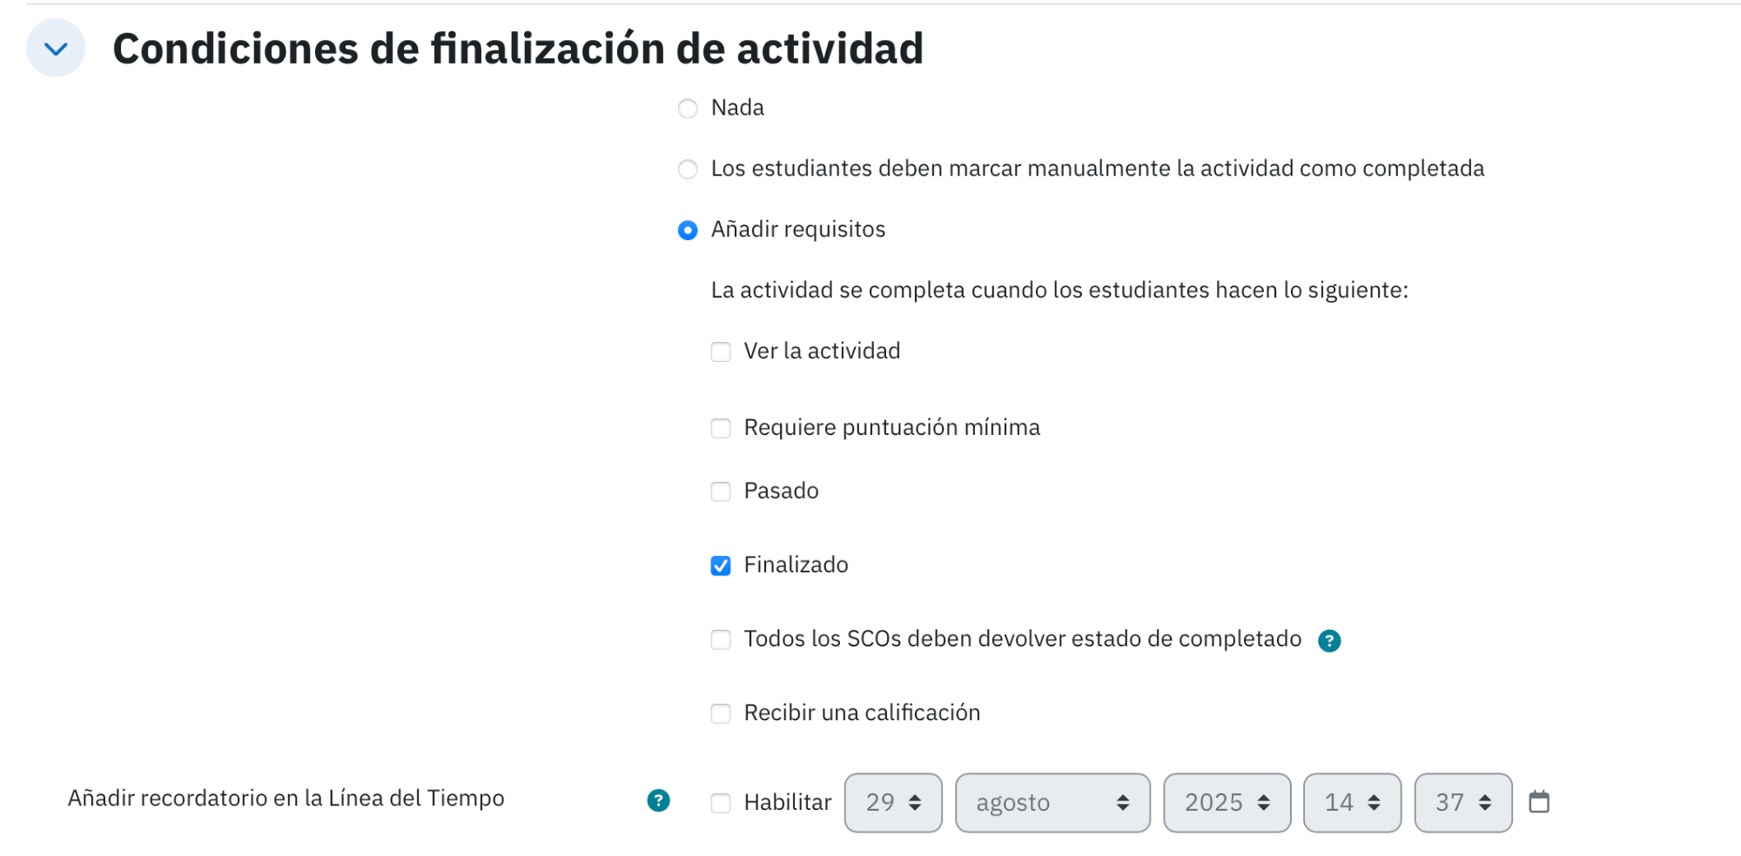Toggle the Habilitar reminder checkbox
This screenshot has width=1741, height=856.
coord(721,804)
